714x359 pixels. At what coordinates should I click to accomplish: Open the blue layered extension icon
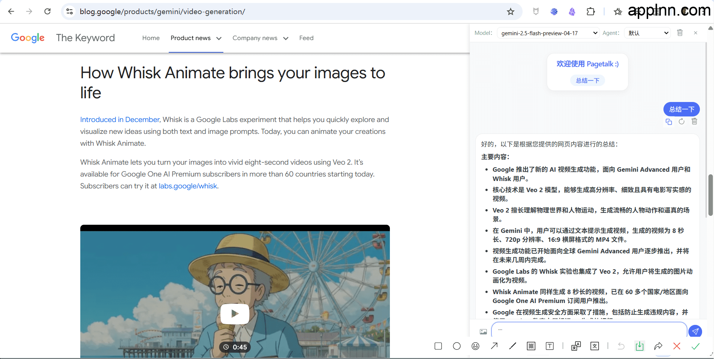pos(554,11)
